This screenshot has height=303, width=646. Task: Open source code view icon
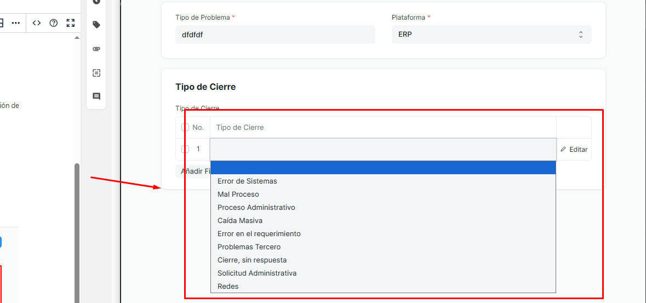point(37,23)
